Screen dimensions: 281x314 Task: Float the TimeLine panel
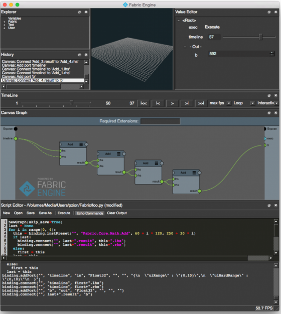tap(269, 95)
